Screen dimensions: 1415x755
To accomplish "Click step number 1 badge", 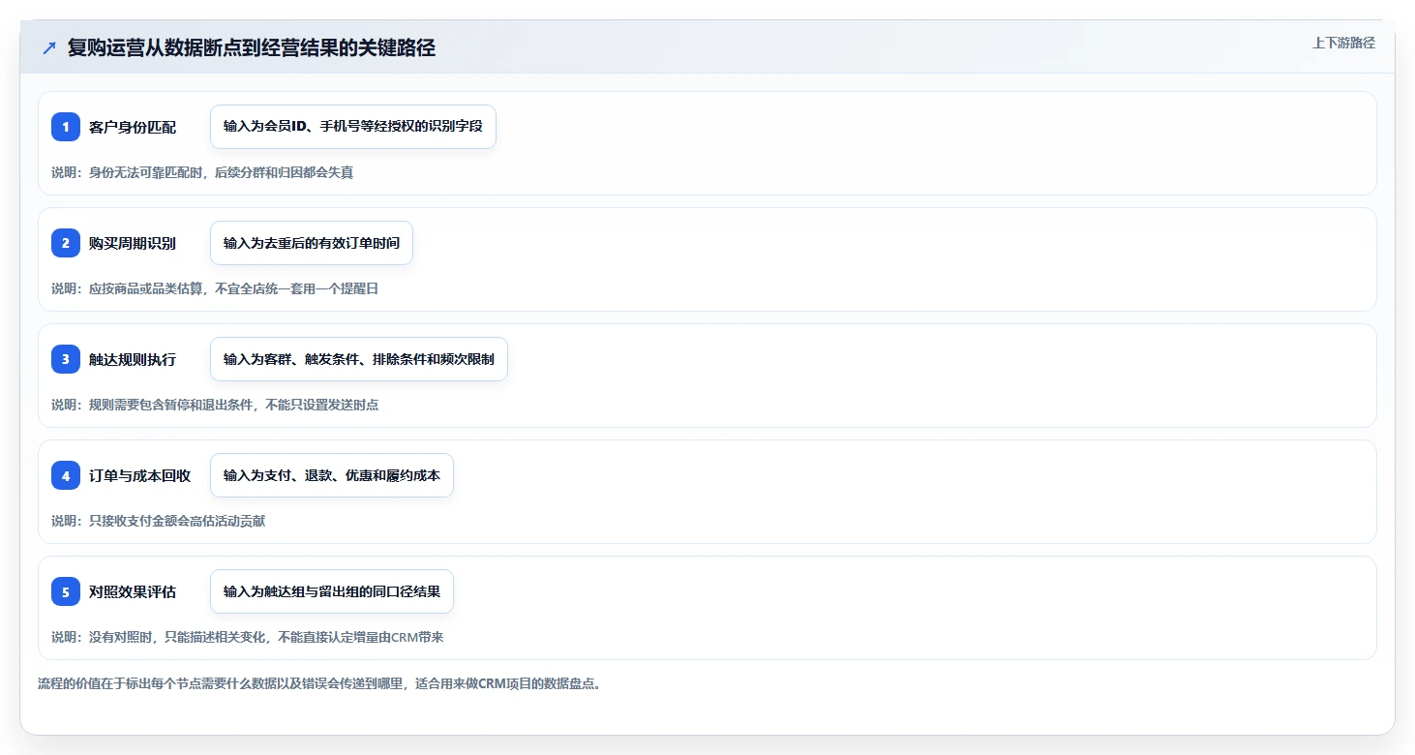I will (66, 127).
